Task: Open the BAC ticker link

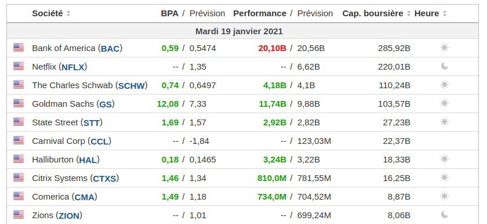Action: pos(110,49)
